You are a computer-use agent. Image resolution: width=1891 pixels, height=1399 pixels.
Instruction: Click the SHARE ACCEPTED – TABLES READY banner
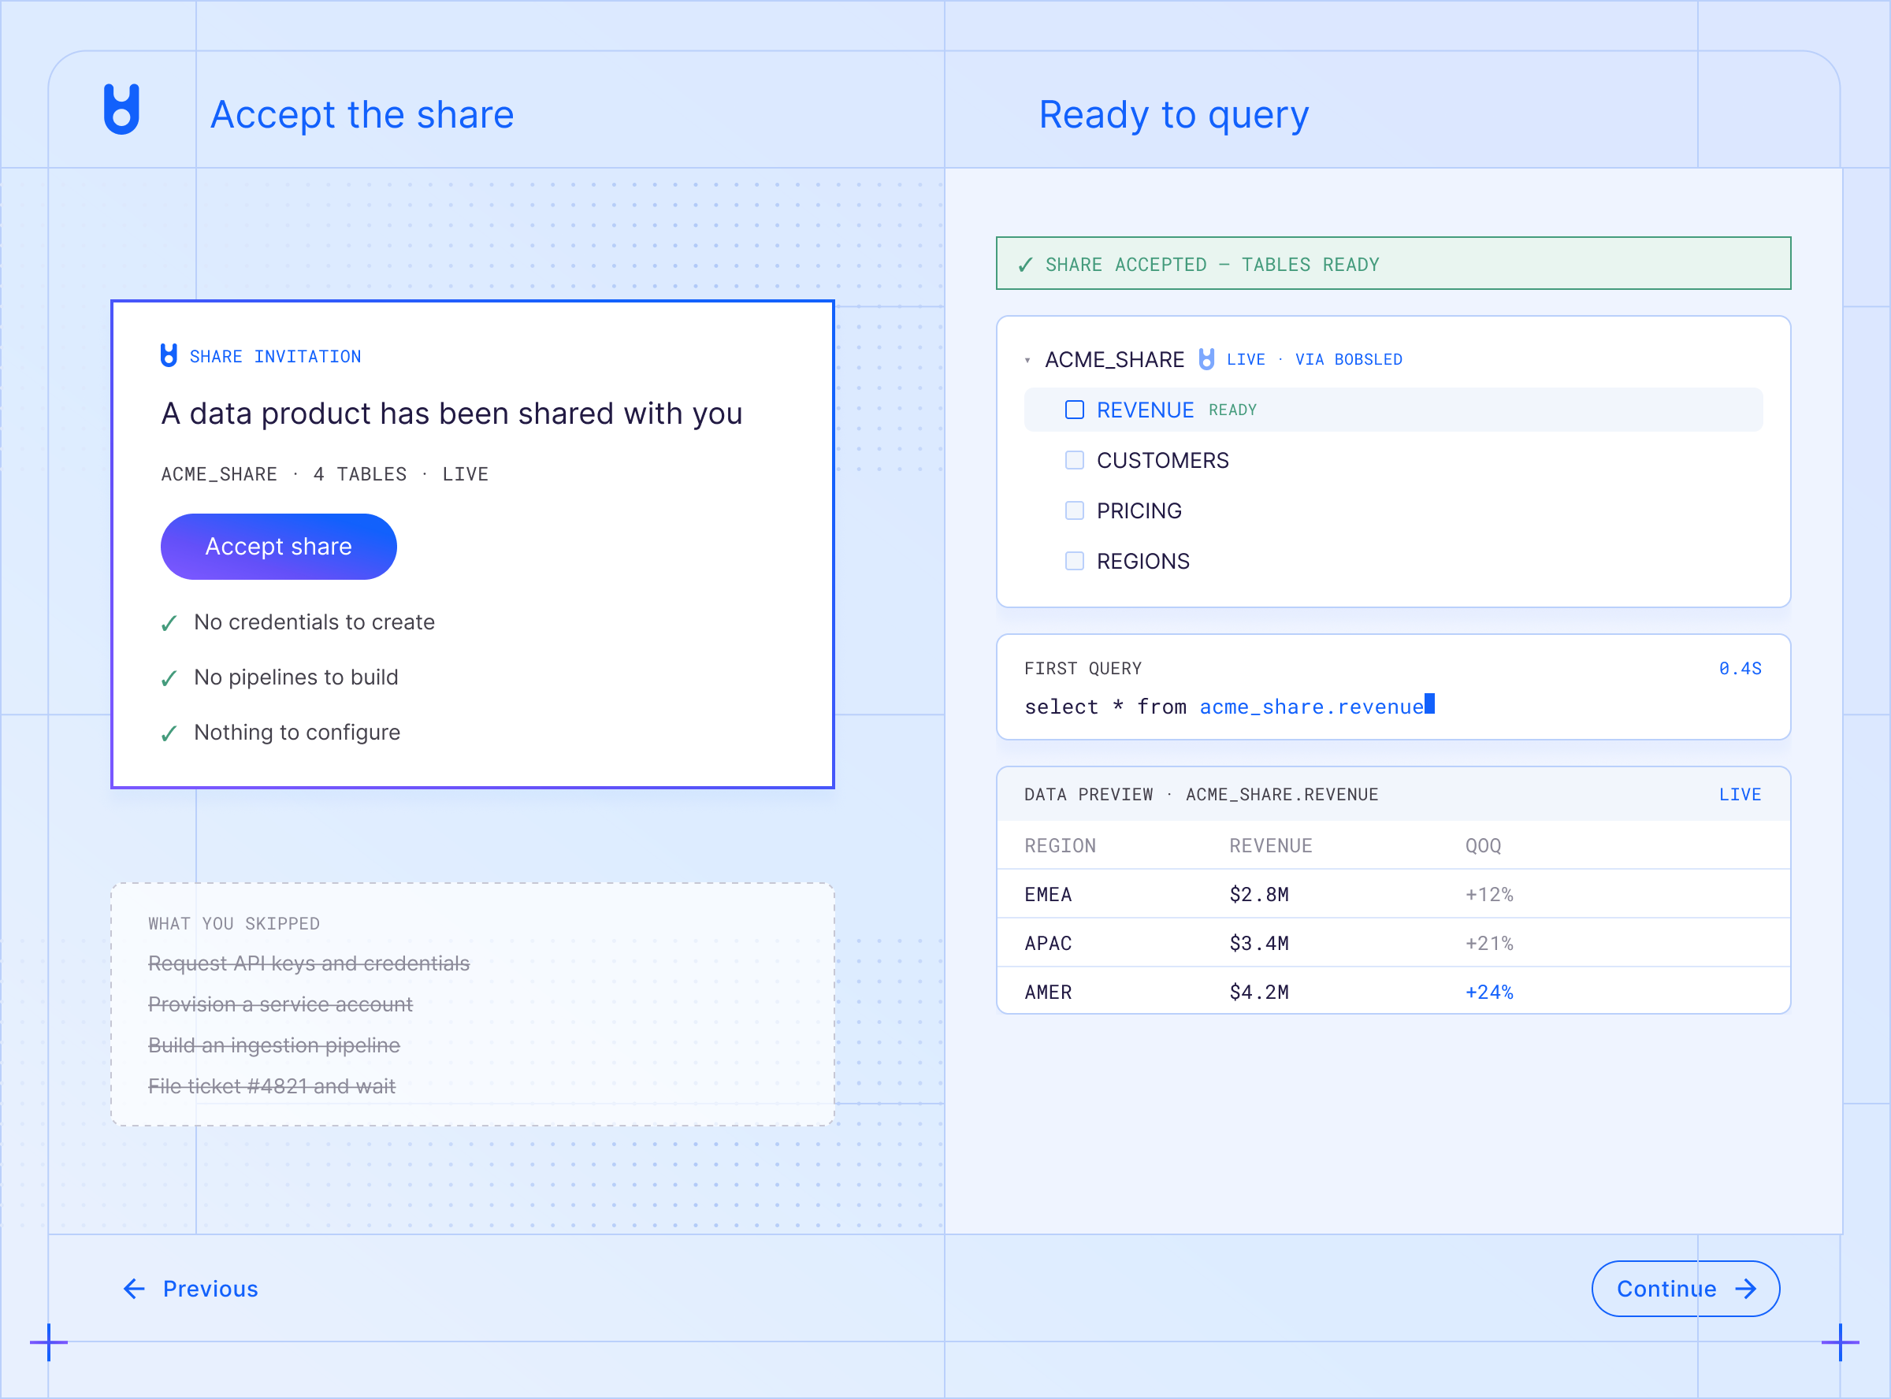point(1393,263)
